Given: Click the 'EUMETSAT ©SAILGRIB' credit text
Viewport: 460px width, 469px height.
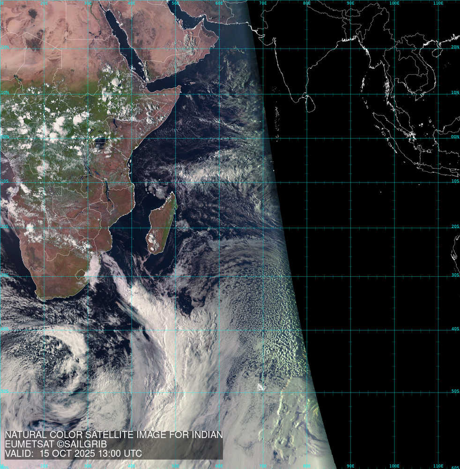Looking at the screenshot, I should coord(56,444).
